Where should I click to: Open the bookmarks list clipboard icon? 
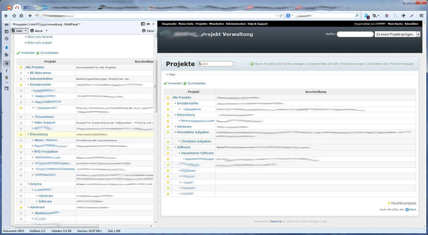click(x=21, y=16)
